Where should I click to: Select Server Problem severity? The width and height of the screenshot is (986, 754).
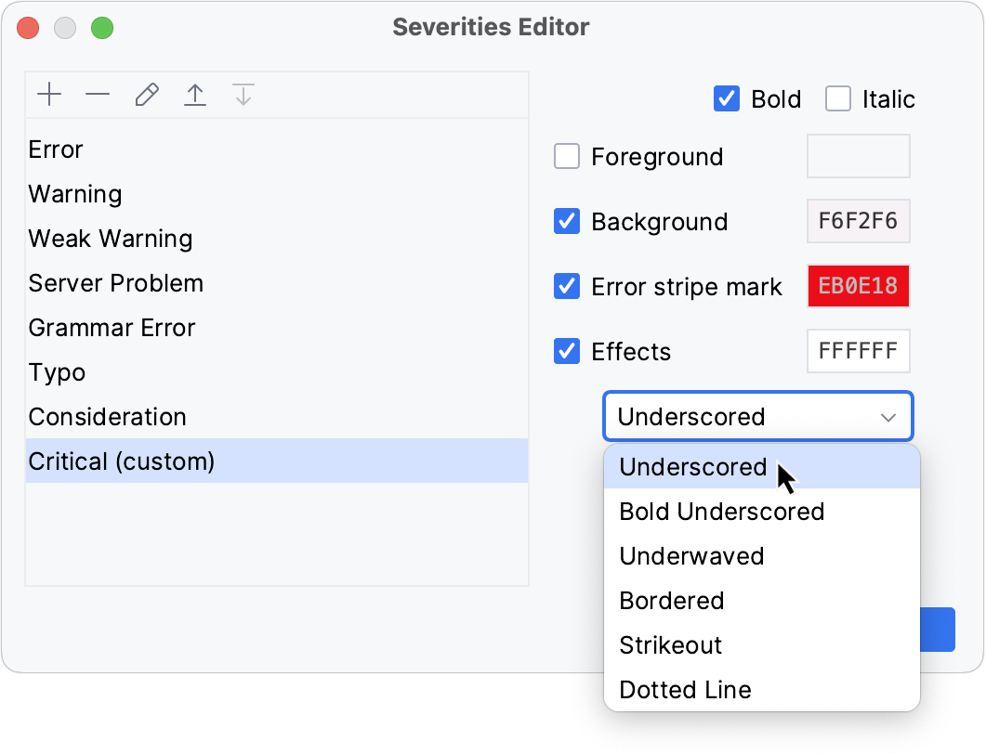pos(116,283)
